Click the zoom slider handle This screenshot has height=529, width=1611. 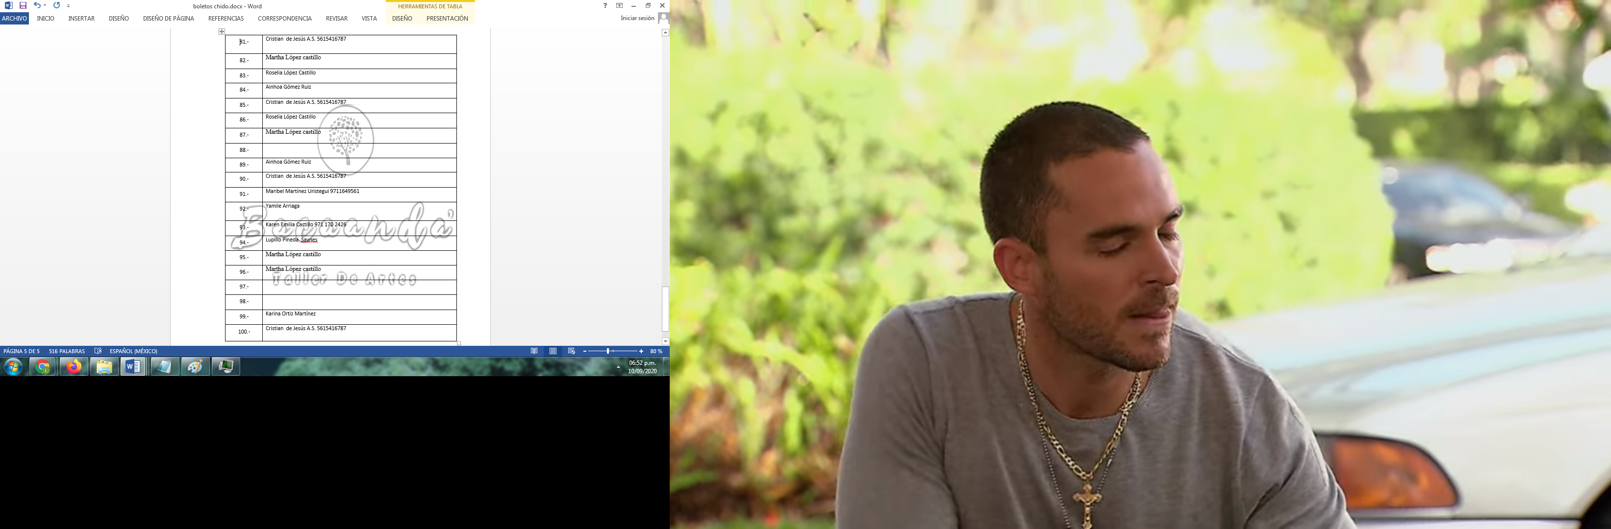[608, 351]
